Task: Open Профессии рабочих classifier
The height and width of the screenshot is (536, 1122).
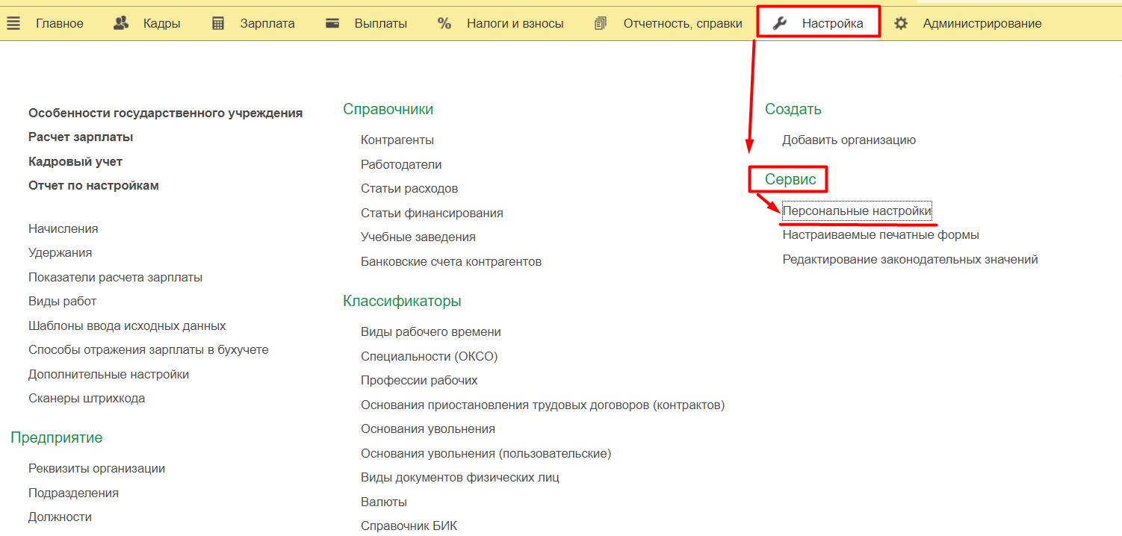Action: click(419, 380)
